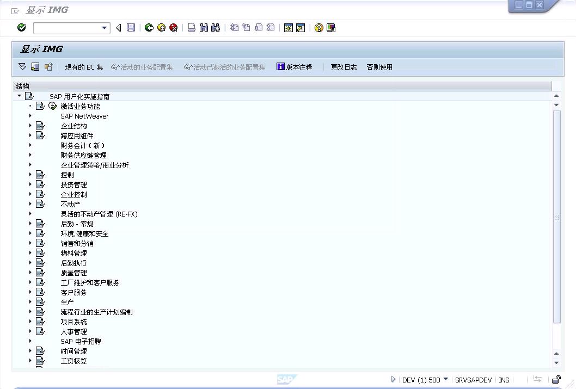Click the green Enter checkmark icon

pos(22,28)
